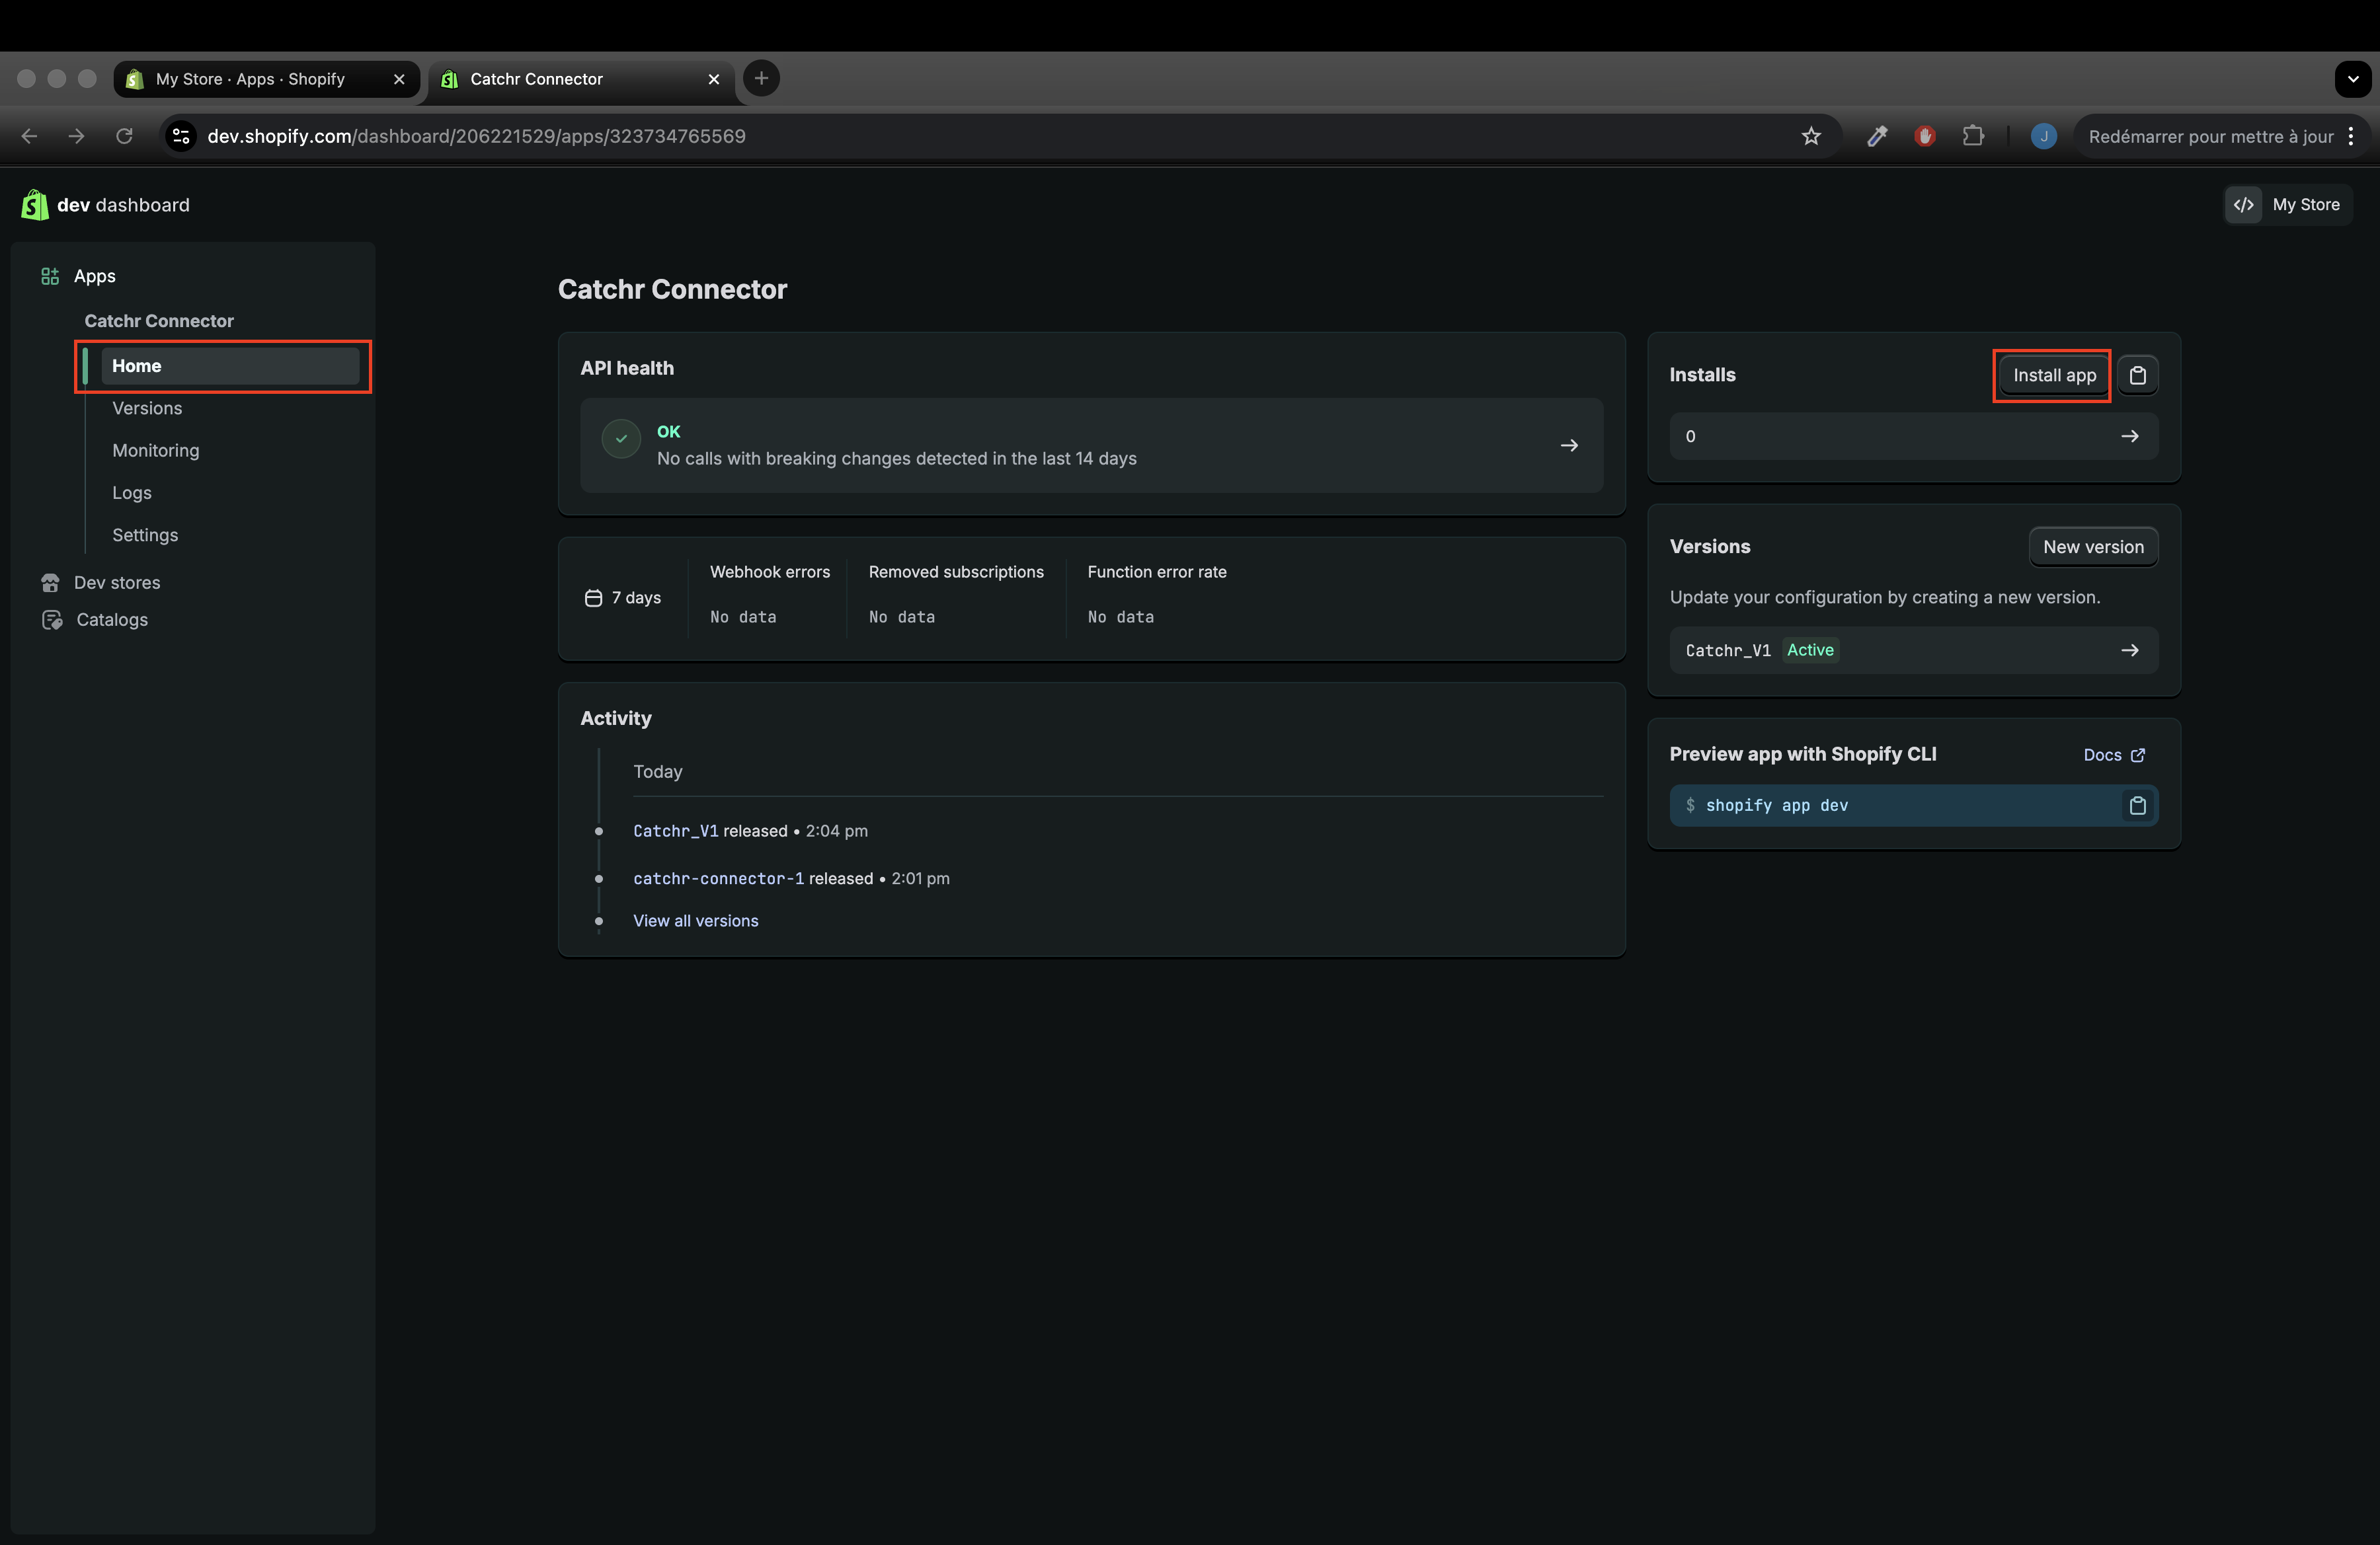Open the View all versions link
This screenshot has height=1545, width=2380.
click(695, 921)
